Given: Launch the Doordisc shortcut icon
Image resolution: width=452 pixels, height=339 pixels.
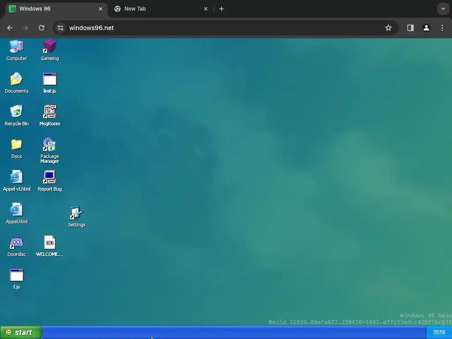Looking at the screenshot, I should 16,246.
